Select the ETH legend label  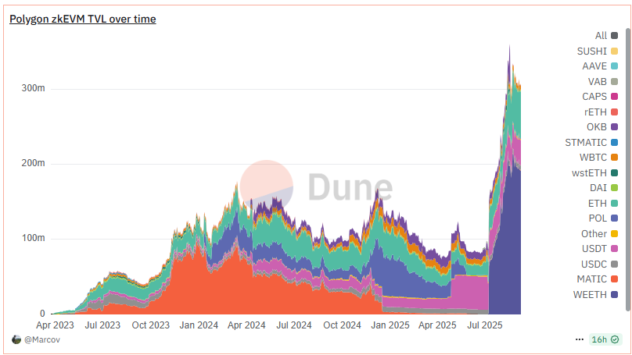(598, 204)
